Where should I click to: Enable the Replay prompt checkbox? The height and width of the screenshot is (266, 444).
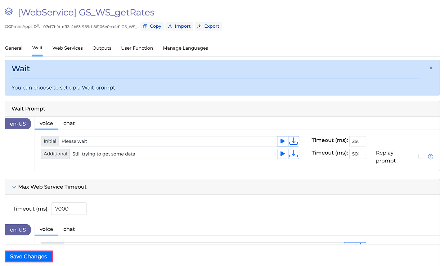421,156
